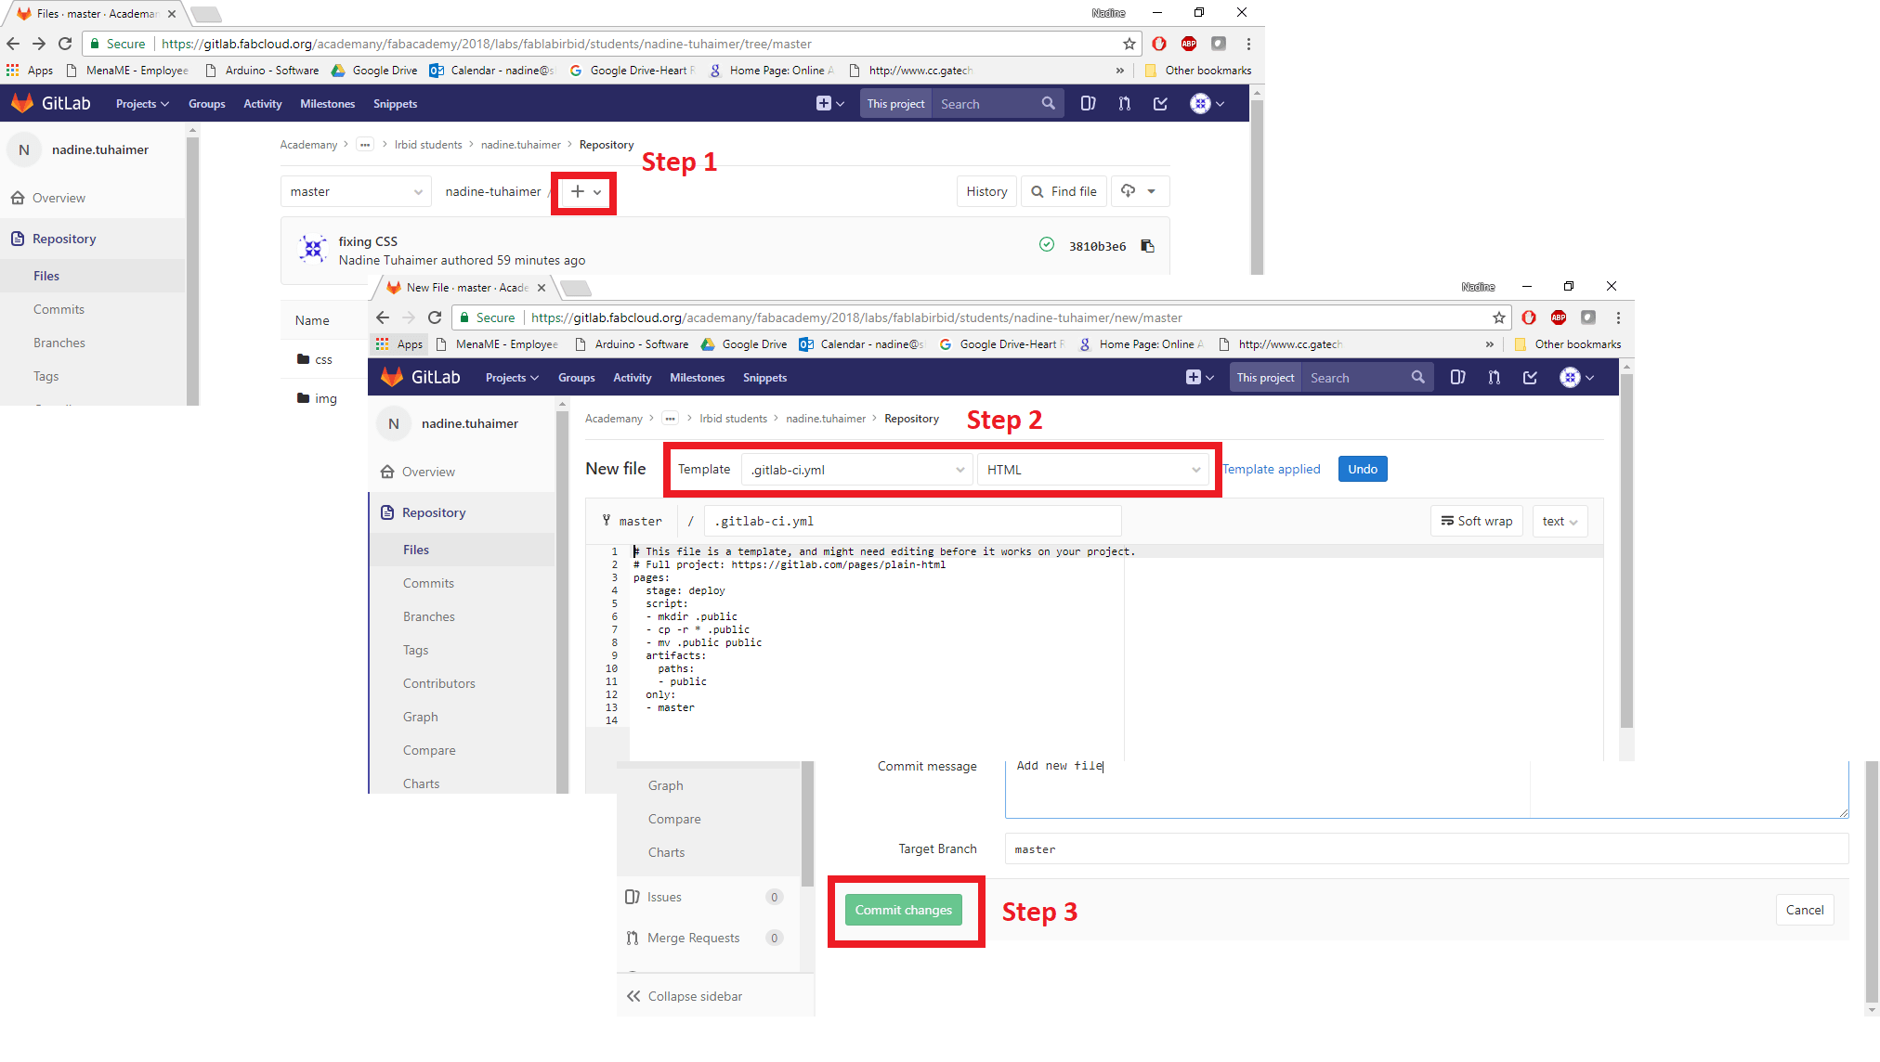Toggle Soft wrap in the editor

pyautogui.click(x=1477, y=522)
